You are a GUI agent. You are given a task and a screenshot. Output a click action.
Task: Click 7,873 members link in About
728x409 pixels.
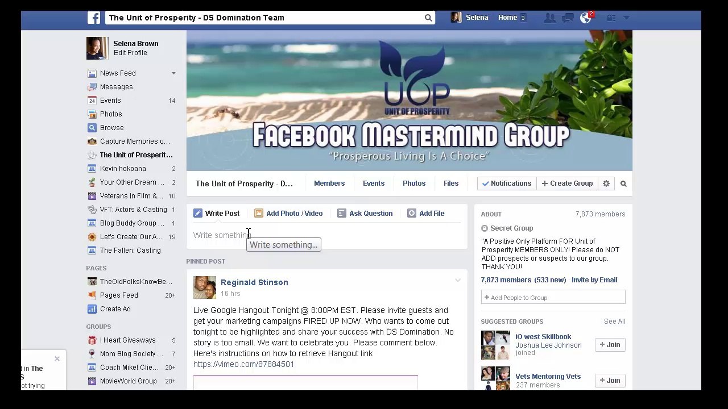pos(506,280)
